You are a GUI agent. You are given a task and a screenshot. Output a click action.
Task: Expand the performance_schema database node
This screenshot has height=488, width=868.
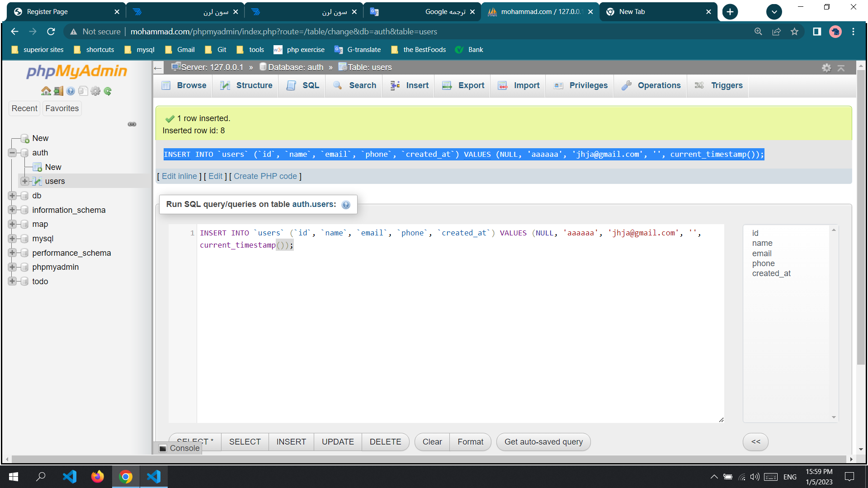coord(12,253)
